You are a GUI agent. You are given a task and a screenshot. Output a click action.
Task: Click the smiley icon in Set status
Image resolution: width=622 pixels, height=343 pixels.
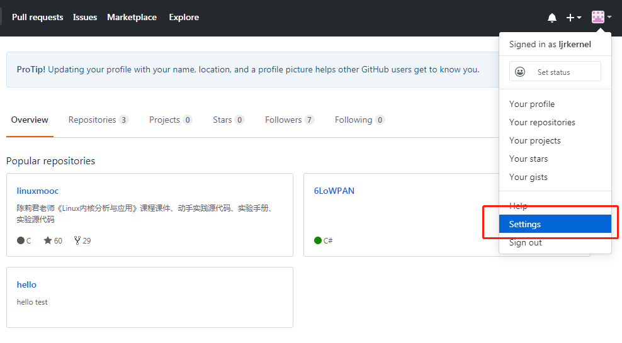tap(520, 72)
